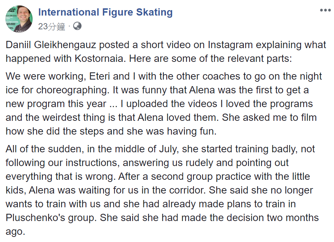Click the word 'choreographing' in the post
The width and height of the screenshot is (334, 242).
[73, 90]
